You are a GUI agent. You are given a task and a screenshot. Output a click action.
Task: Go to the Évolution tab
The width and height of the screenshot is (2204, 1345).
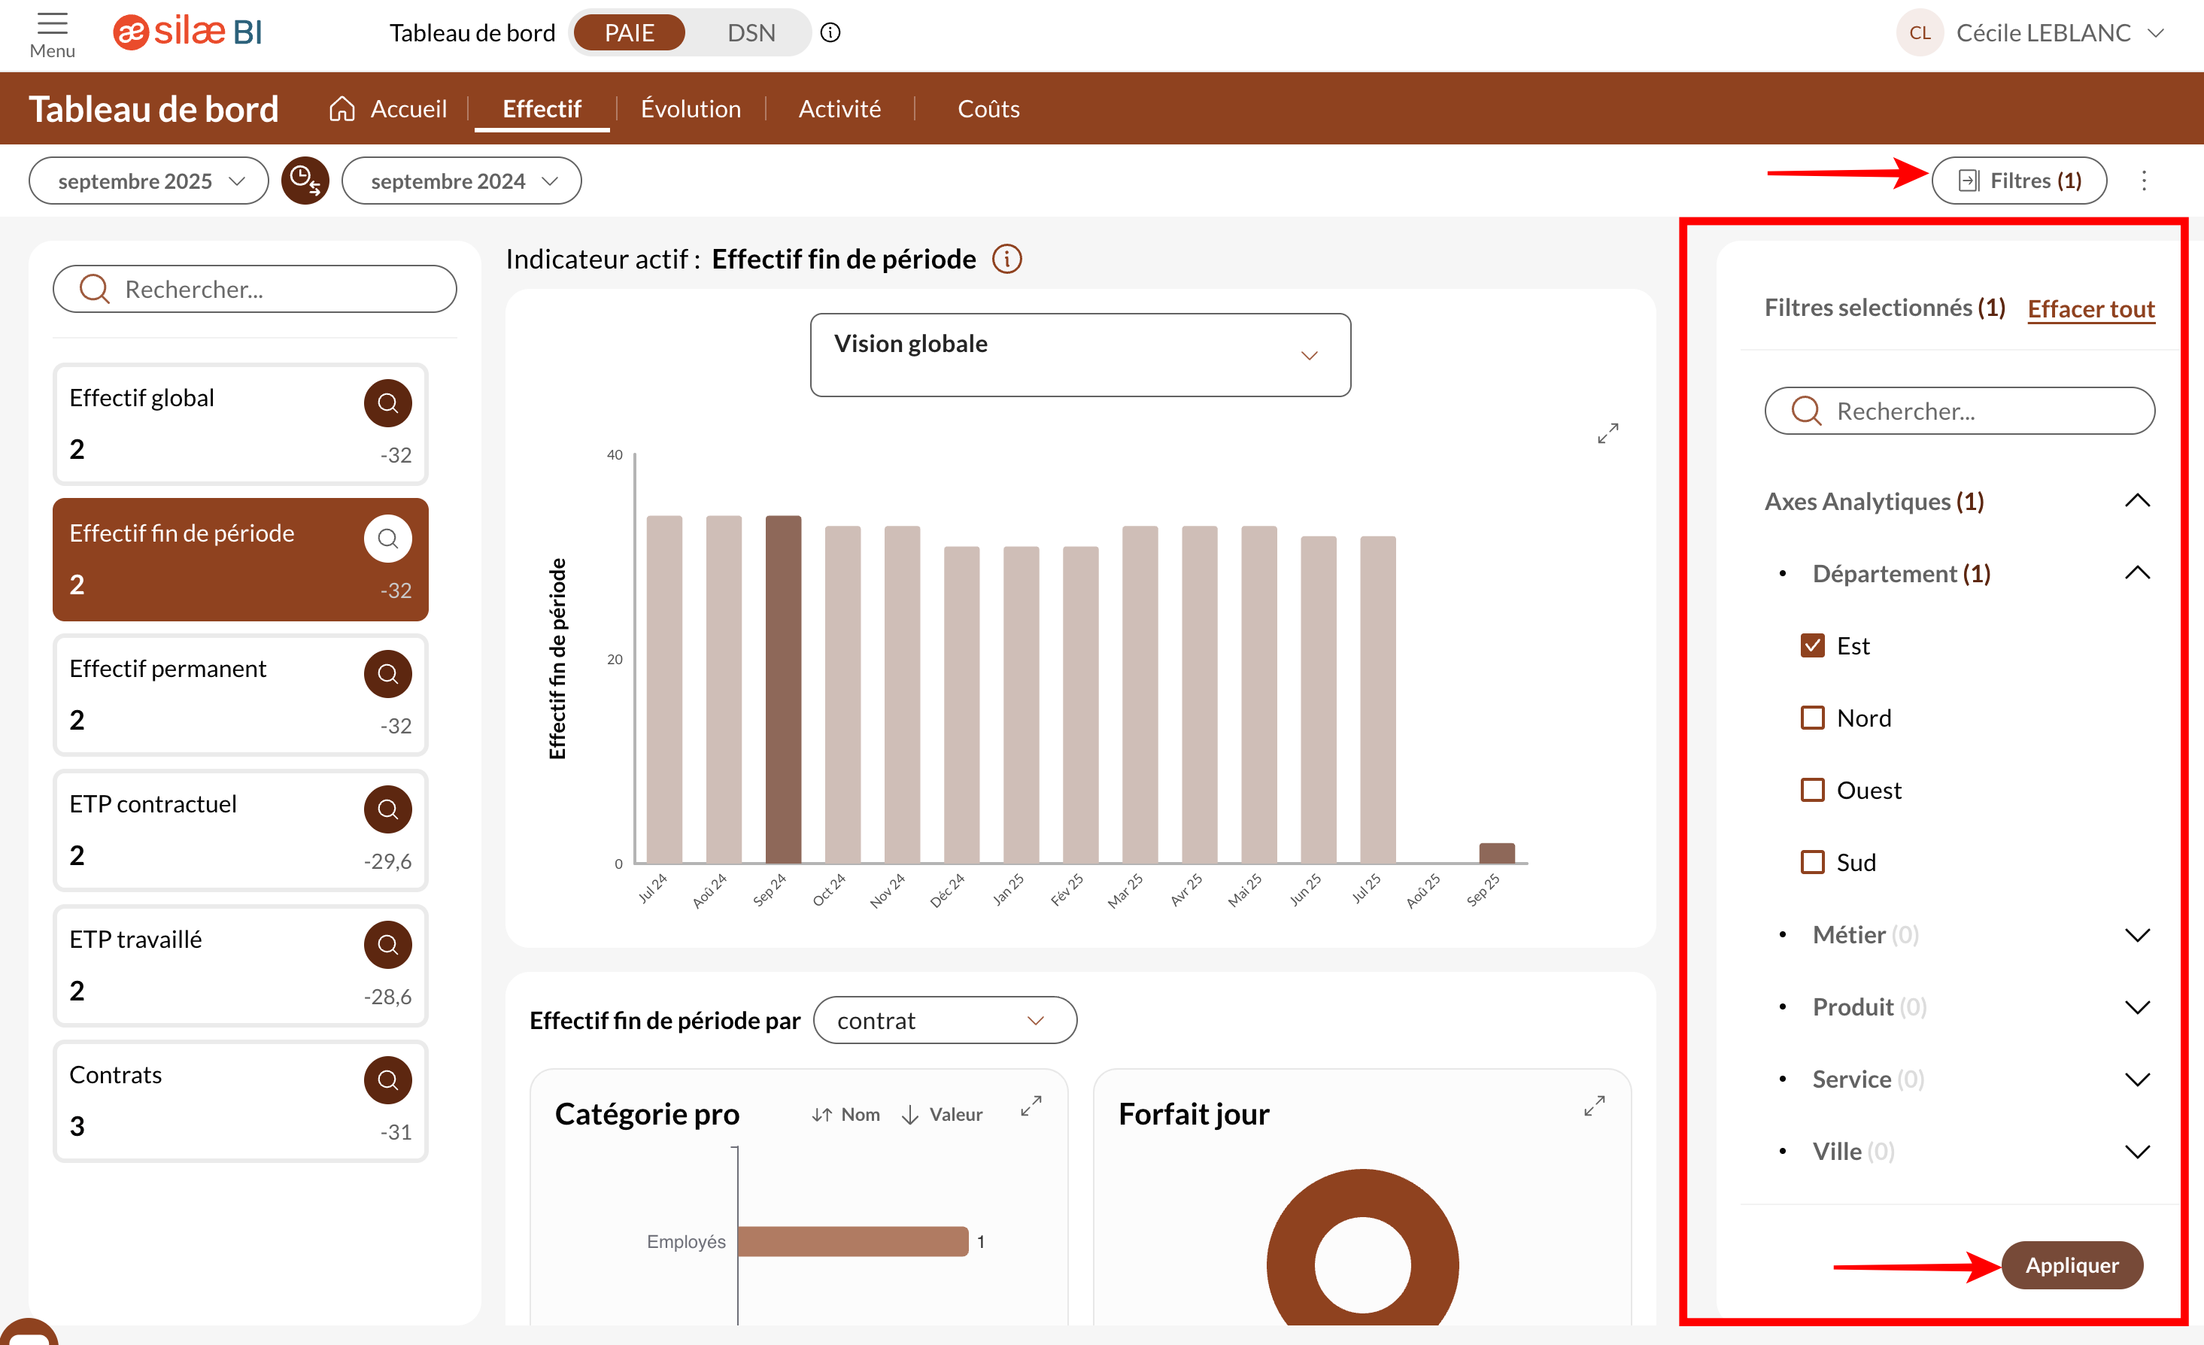click(690, 109)
